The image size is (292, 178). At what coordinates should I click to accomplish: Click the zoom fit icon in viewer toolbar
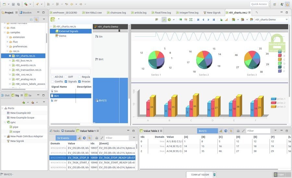pos(191,20)
